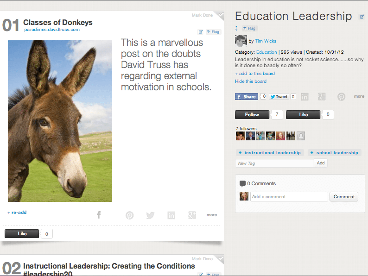Viewport: 368px width, 276px height.
Task: Open Classes of Donkeys title
Action: (58, 22)
